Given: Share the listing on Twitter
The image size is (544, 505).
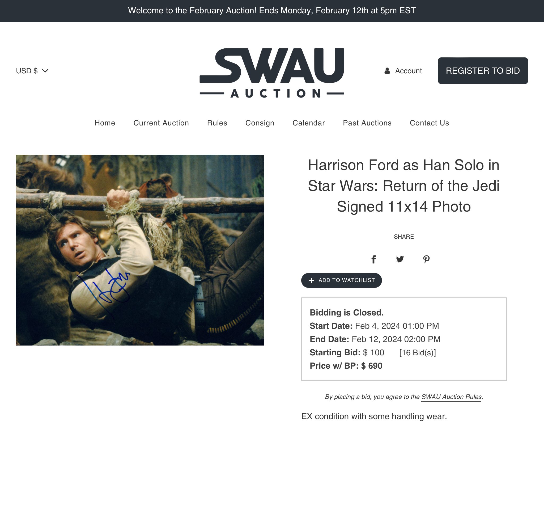Looking at the screenshot, I should (400, 259).
